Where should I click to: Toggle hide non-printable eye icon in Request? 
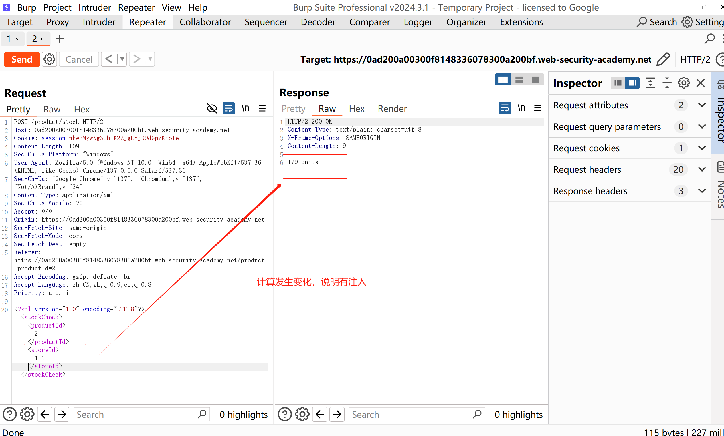click(x=212, y=109)
